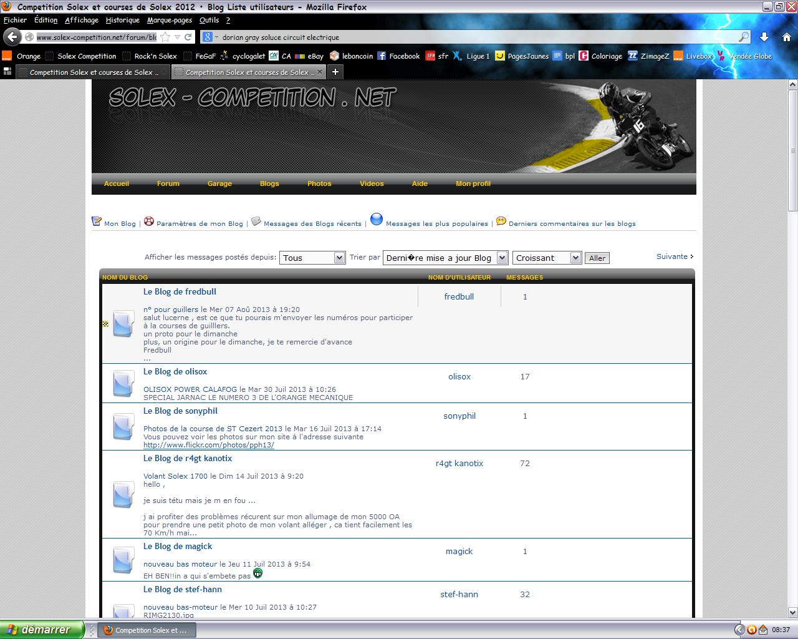Image resolution: width=798 pixels, height=639 pixels.
Task: Reload the page with refresh icon
Action: (188, 37)
